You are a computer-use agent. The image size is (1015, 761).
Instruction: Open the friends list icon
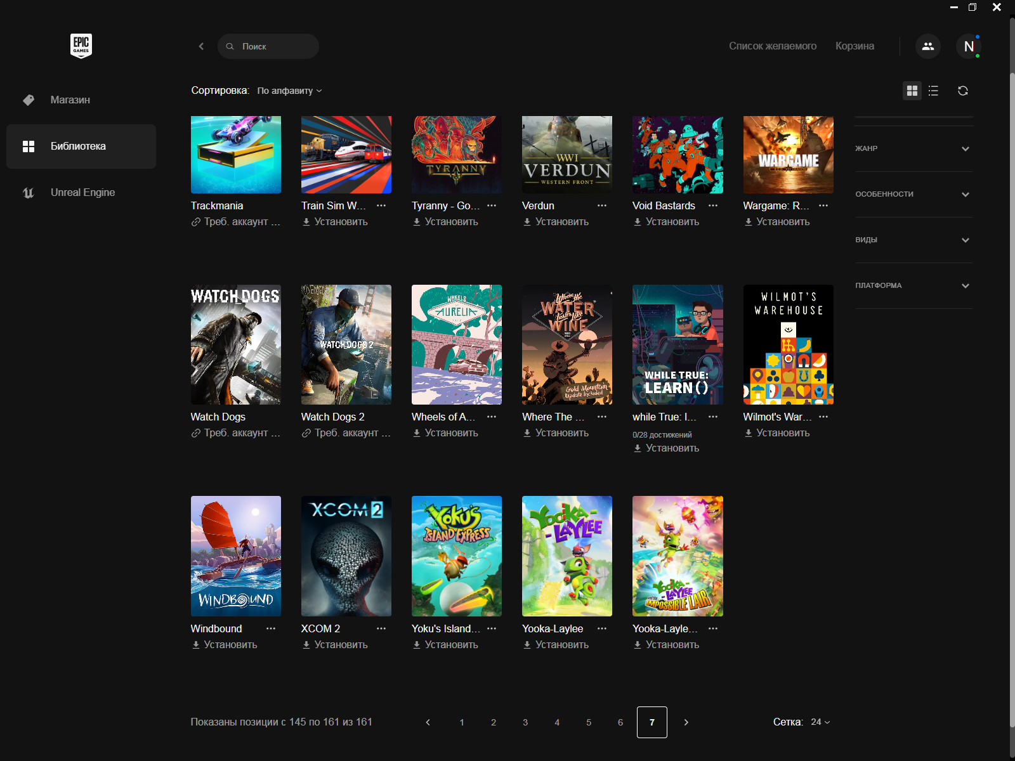(927, 46)
